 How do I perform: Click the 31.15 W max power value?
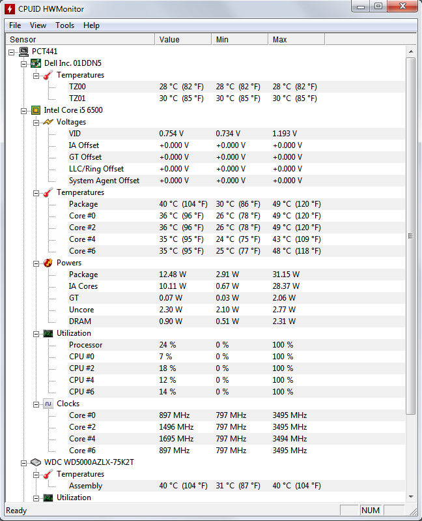click(x=286, y=275)
